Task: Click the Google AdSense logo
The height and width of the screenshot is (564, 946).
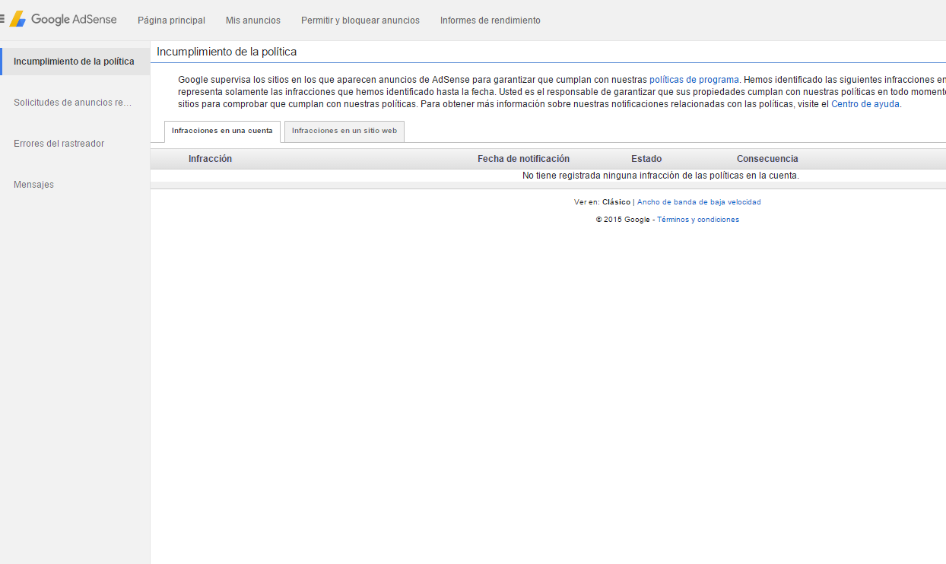Action: click(x=64, y=20)
